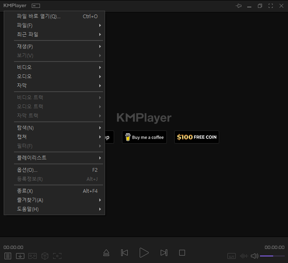Toggle the 3D cube mode icon
This screenshot has height=263, width=288.
pyautogui.click(x=45, y=256)
